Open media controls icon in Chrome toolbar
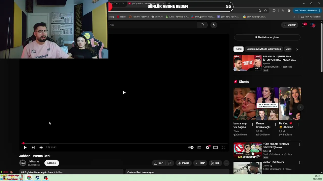The width and height of the screenshot is (323, 181). [x=283, y=11]
